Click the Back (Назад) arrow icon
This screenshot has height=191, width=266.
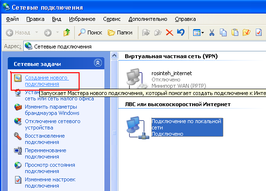[10, 32]
